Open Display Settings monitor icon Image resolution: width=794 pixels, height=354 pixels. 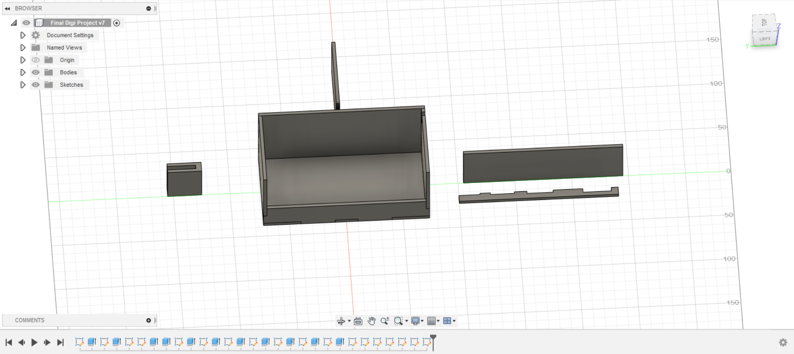(x=416, y=321)
